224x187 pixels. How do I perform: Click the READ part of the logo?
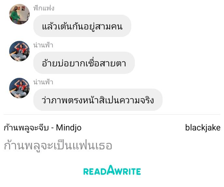(x=95, y=172)
